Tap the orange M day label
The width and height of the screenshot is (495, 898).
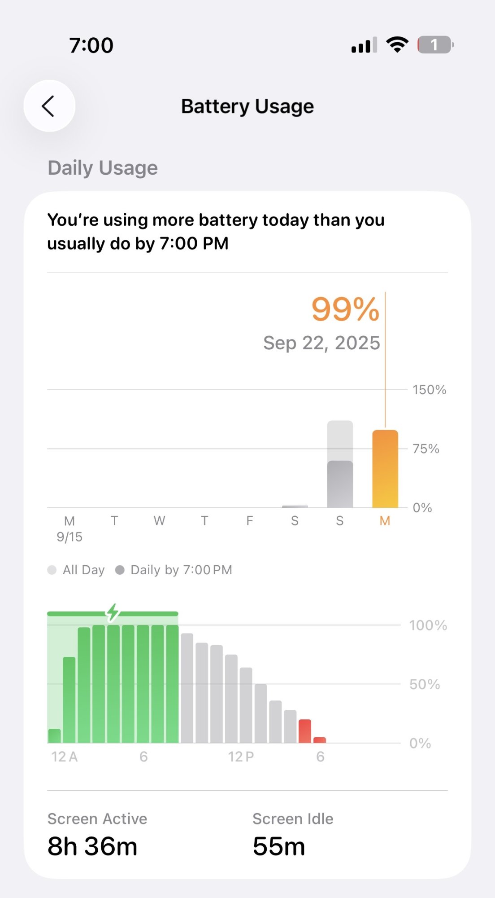pyautogui.click(x=385, y=521)
